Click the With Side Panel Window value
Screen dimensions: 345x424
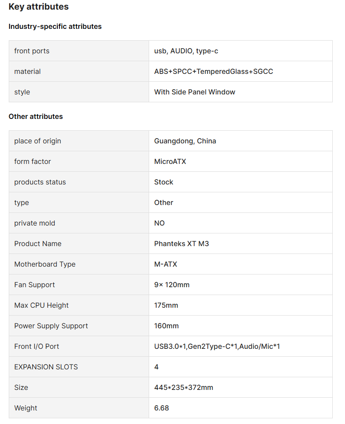[x=195, y=92]
